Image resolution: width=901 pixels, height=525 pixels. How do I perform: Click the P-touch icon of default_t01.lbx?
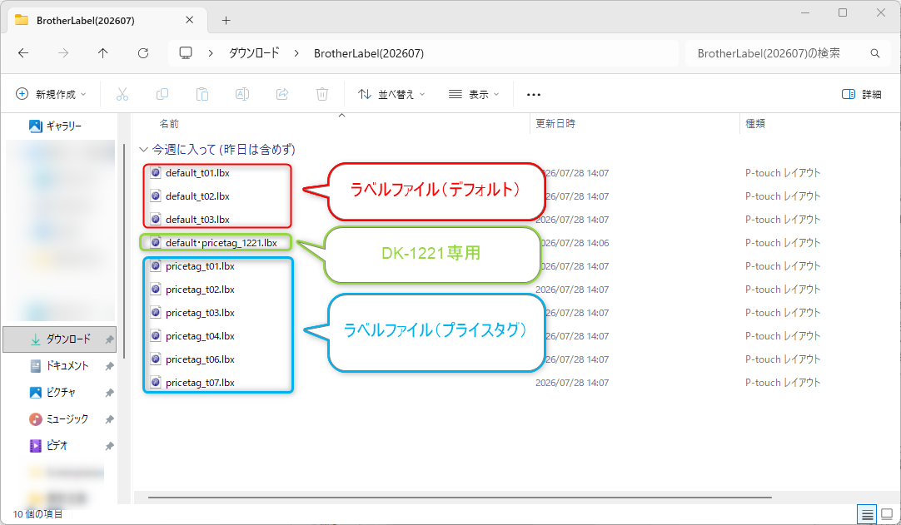coord(155,172)
